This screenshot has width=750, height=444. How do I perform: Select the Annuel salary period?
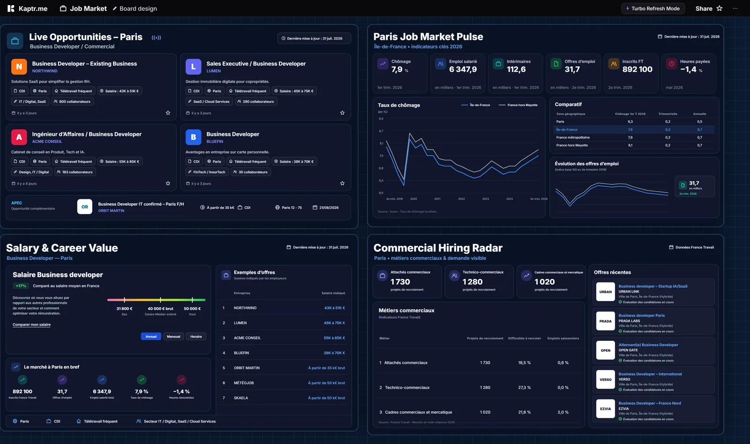pyautogui.click(x=151, y=337)
